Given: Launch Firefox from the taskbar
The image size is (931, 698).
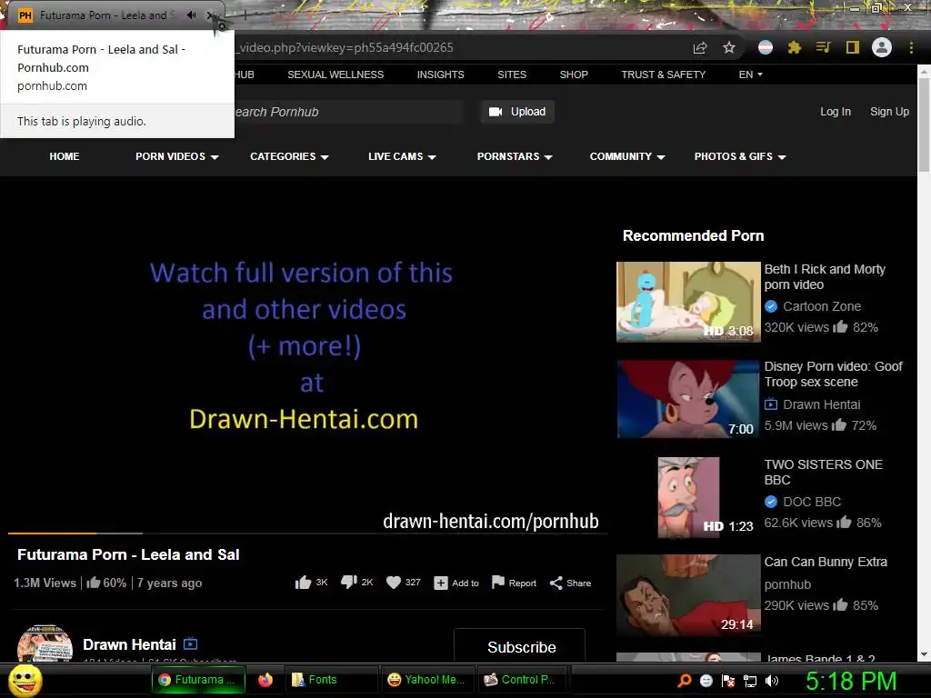Looking at the screenshot, I should point(265,680).
